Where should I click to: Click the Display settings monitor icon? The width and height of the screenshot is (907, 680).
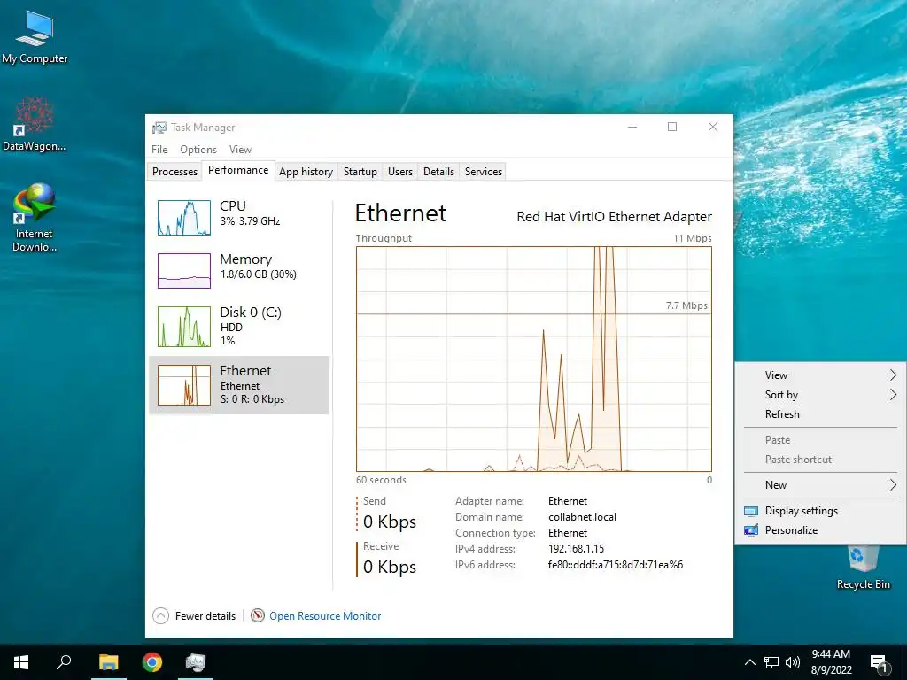(751, 511)
